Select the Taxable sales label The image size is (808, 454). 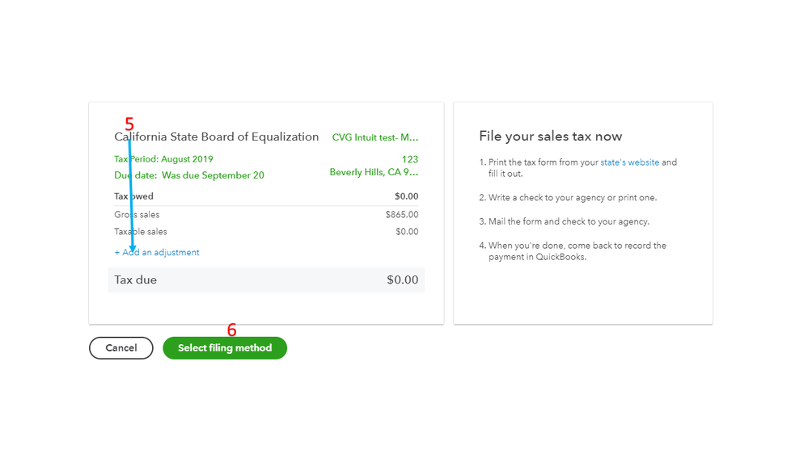click(x=141, y=232)
